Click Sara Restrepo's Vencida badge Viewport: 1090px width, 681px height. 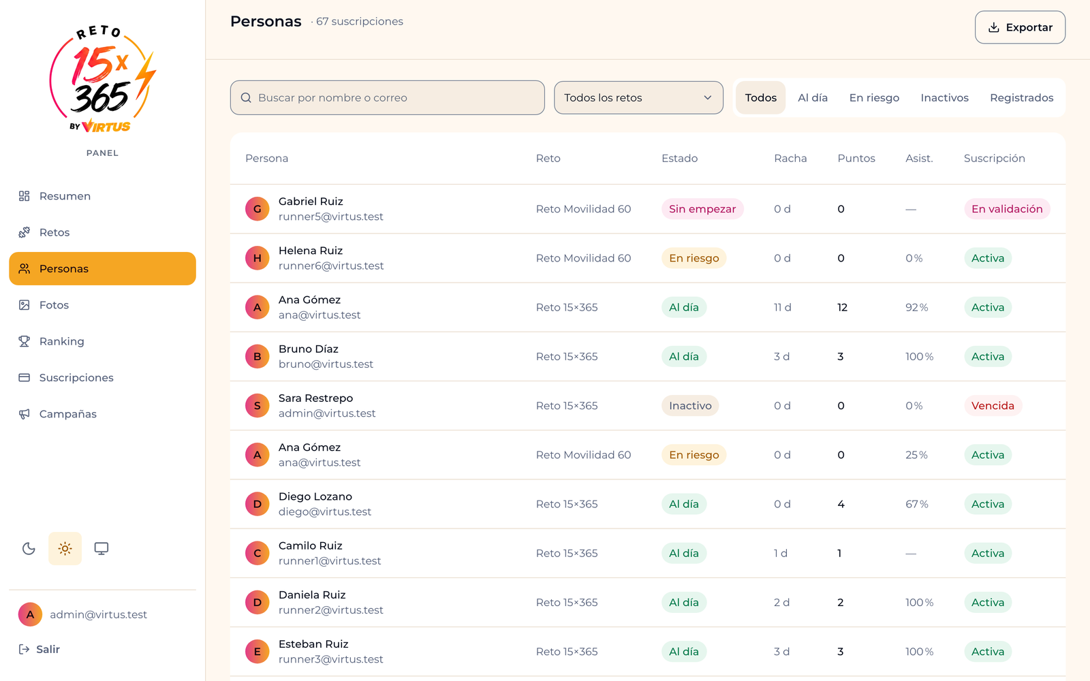tap(993, 406)
